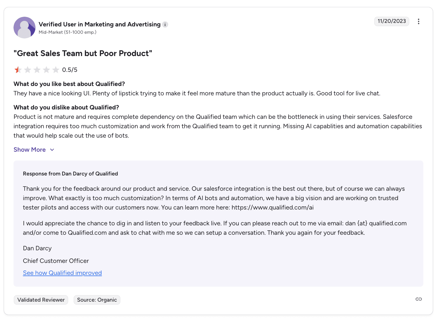The height and width of the screenshot is (321, 438).
Task: Select the fifth empty star icon
Action: point(56,70)
